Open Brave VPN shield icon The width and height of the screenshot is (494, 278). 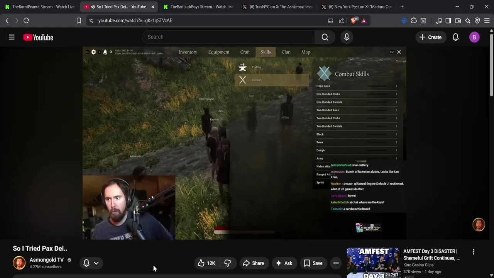pos(477,20)
